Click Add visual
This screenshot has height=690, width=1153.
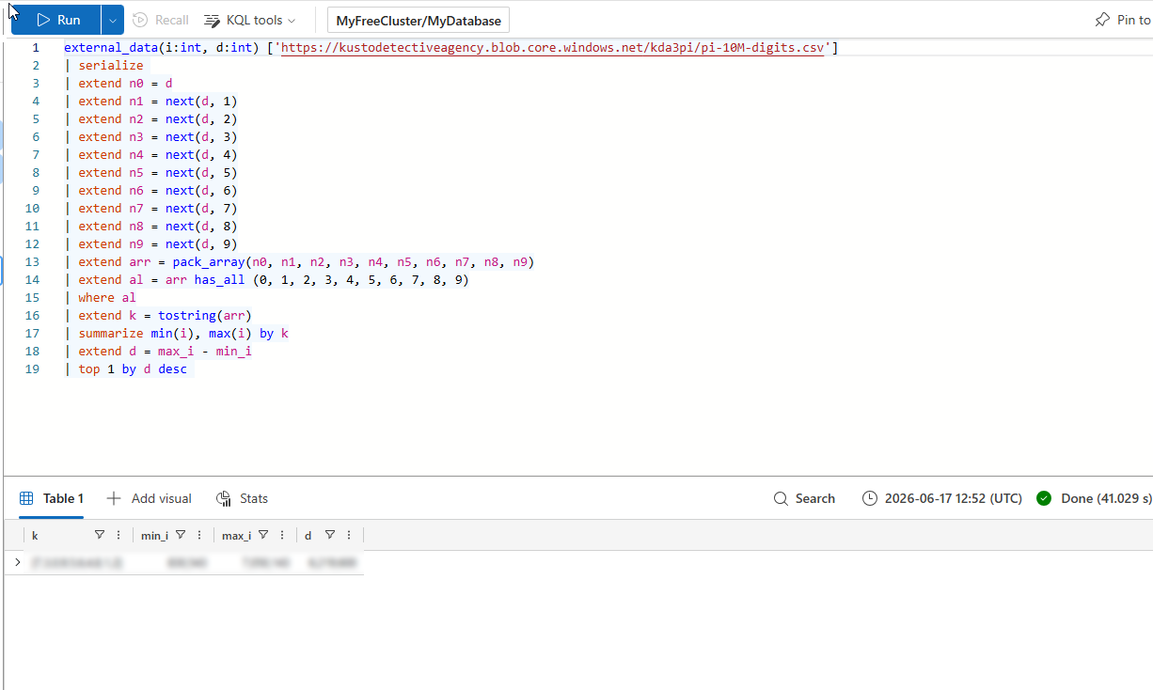click(x=149, y=498)
